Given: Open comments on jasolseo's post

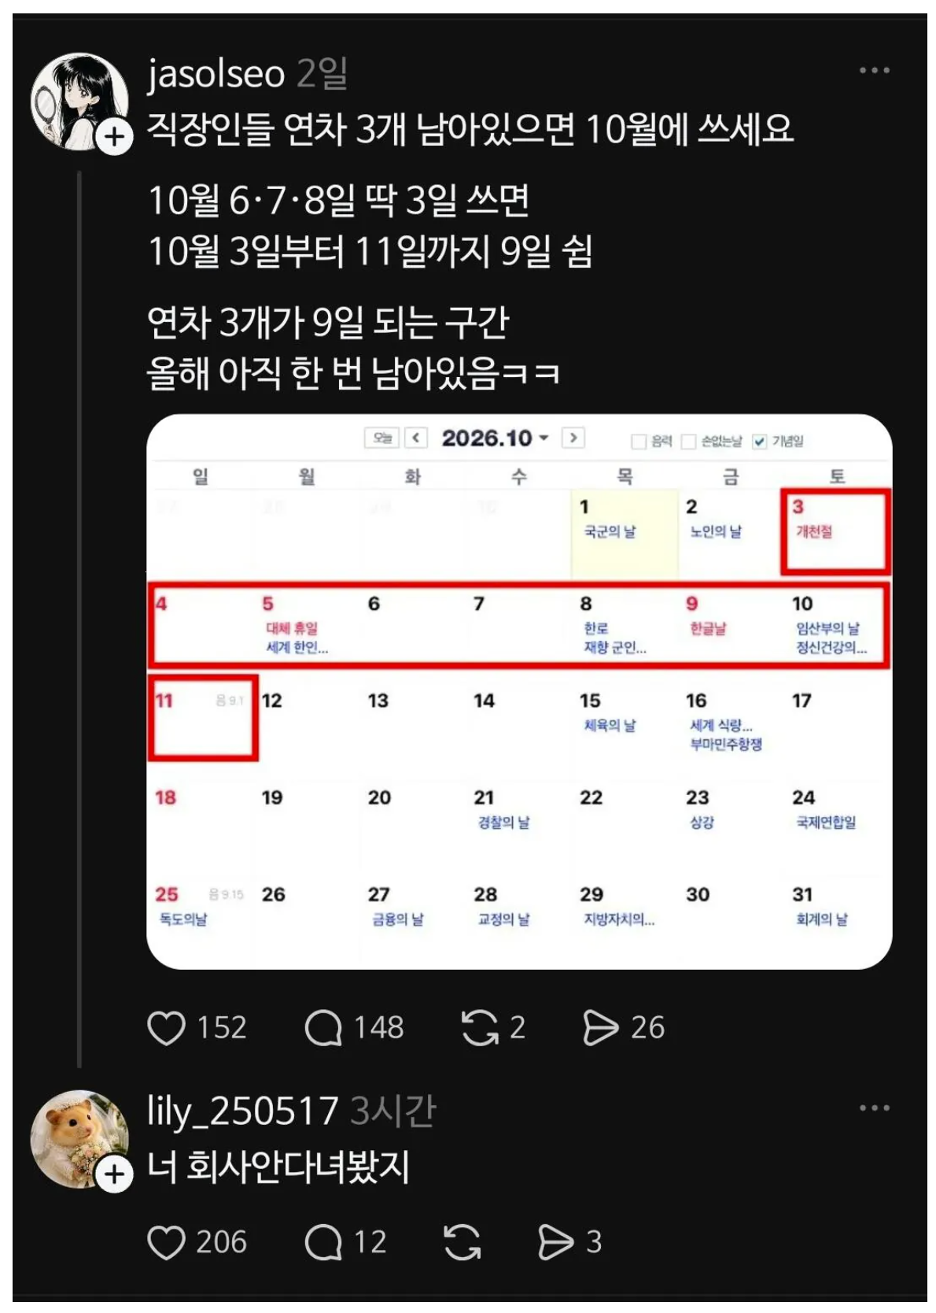Looking at the screenshot, I should click(x=323, y=1028).
